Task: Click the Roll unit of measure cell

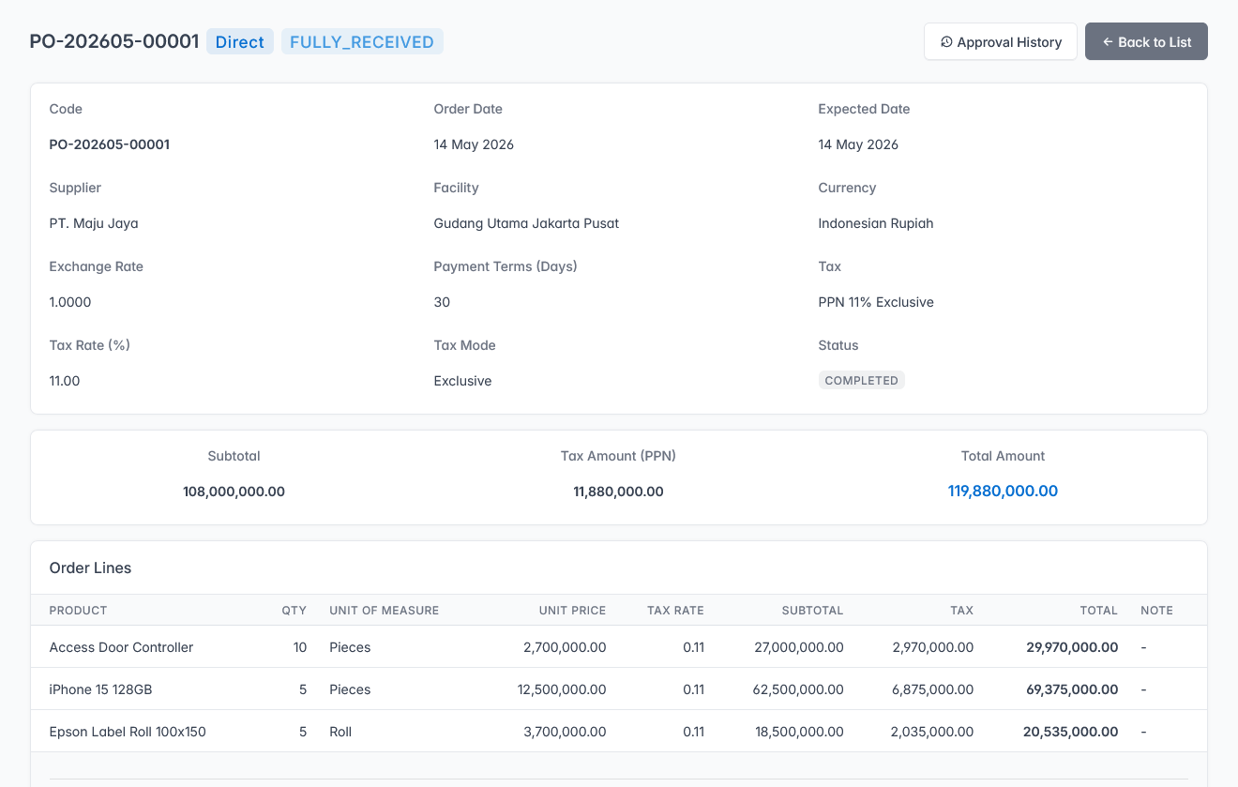Action: point(340,732)
